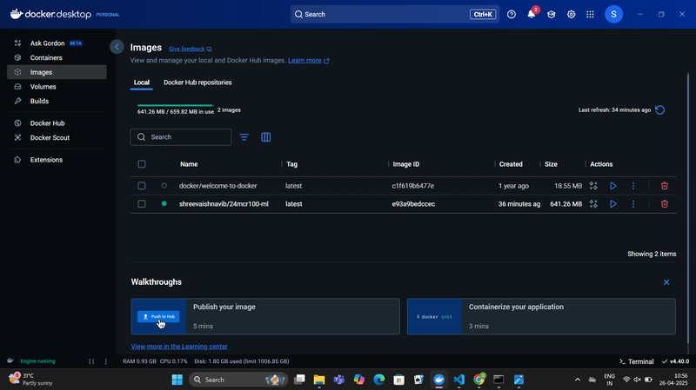
Task: Open the Learning center graduation cap icon
Action: pos(552,14)
